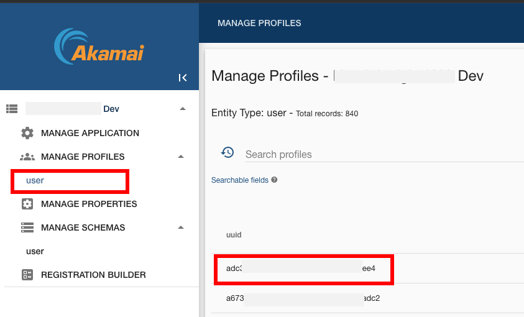Click the Searchable fields link
Screen dimensions: 524x317
pos(240,180)
